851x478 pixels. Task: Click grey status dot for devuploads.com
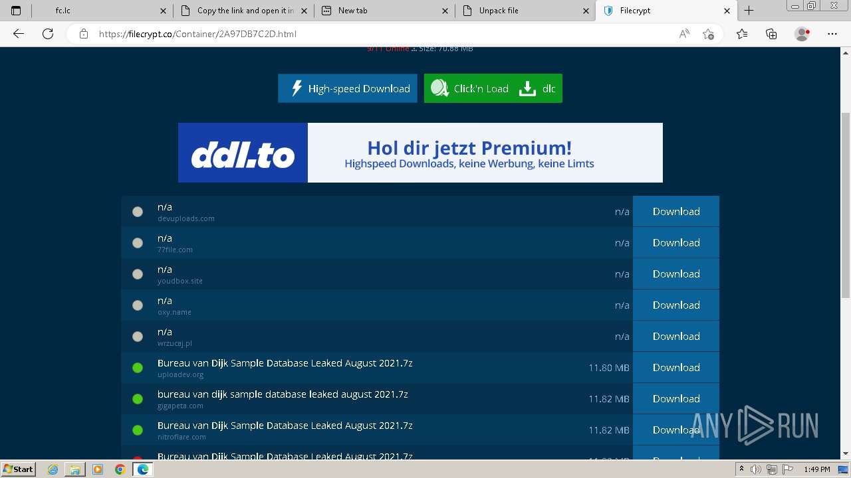pyautogui.click(x=138, y=212)
